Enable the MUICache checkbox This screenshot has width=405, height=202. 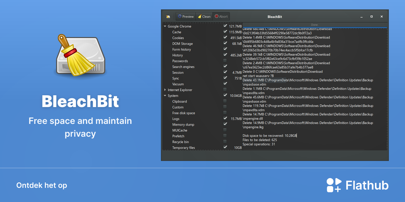coord(225,130)
